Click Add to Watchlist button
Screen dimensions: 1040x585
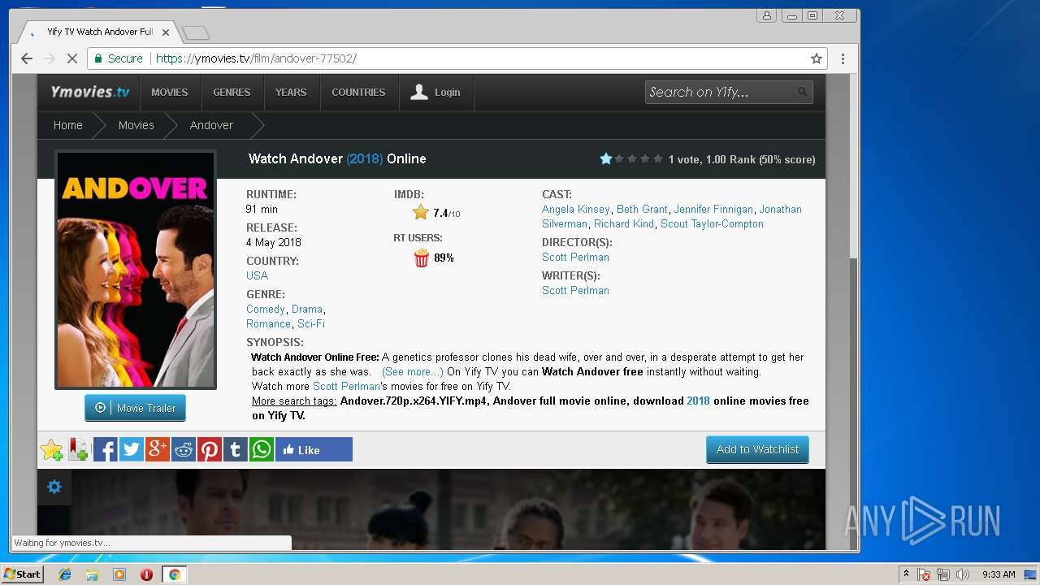(757, 449)
